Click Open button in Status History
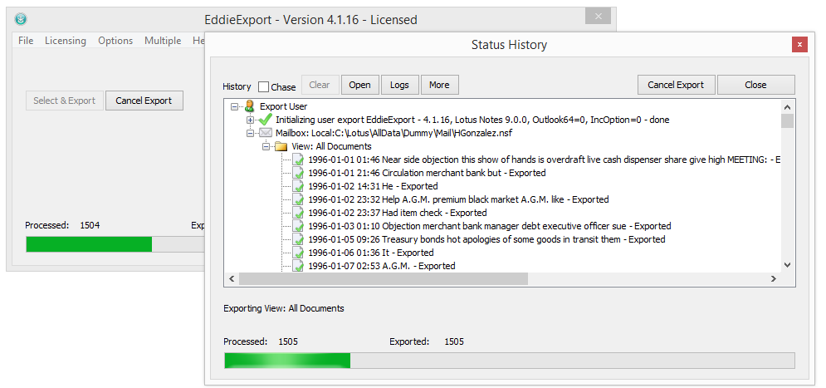Image resolution: width=826 pixels, height=388 pixels. tap(359, 85)
